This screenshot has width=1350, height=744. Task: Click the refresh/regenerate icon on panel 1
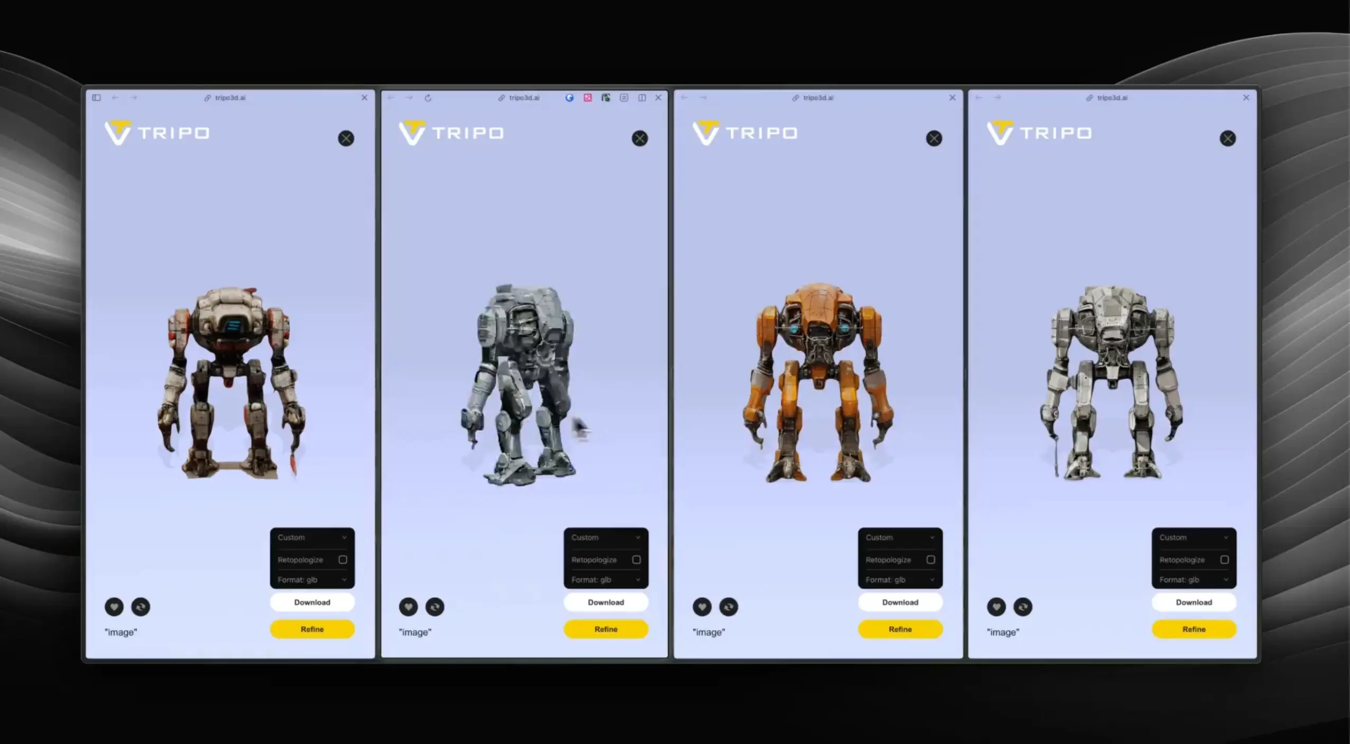(x=141, y=606)
